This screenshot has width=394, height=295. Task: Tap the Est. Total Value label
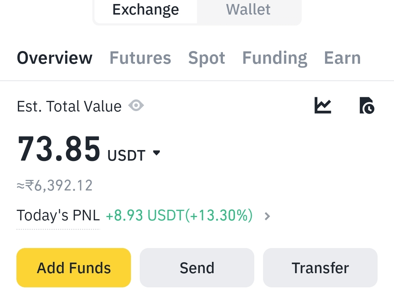(x=69, y=106)
